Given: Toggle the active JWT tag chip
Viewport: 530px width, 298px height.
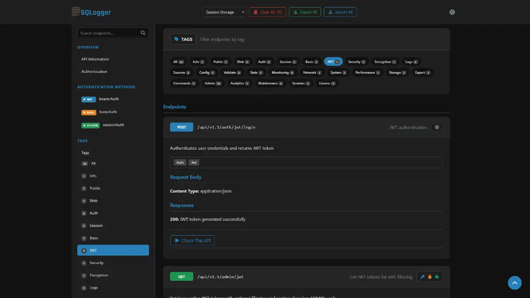Looking at the screenshot, I should 333,62.
